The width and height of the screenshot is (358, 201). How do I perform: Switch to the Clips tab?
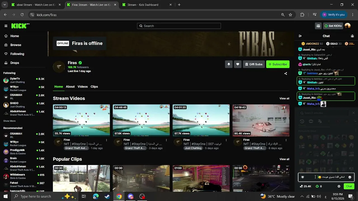coord(94,87)
